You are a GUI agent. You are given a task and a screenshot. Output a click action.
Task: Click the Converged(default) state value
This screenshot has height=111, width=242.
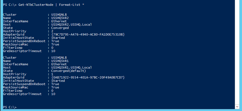pyautogui.click(x=68, y=71)
